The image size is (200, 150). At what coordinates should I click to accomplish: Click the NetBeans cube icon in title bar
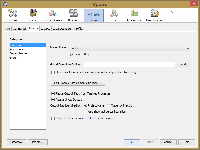click(x=5, y=4)
